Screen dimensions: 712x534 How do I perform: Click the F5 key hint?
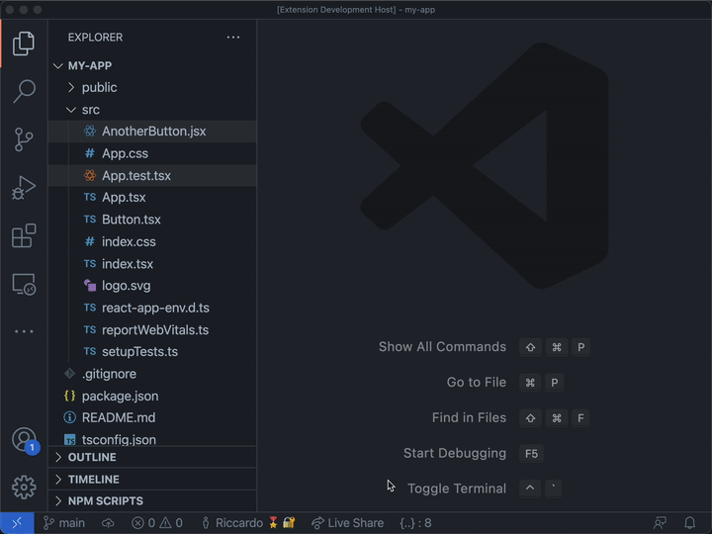click(x=531, y=453)
